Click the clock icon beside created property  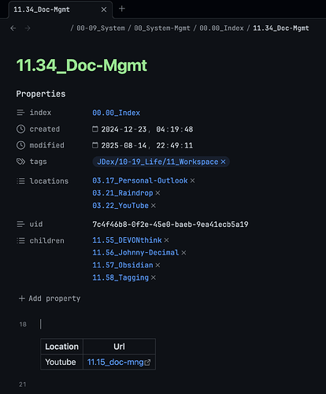[20, 129]
